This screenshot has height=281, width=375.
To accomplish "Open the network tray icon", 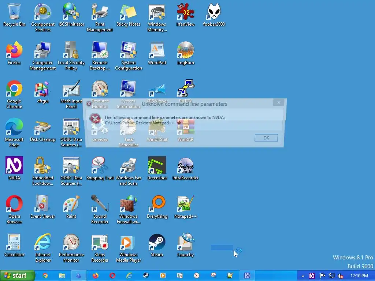I will click(332, 276).
